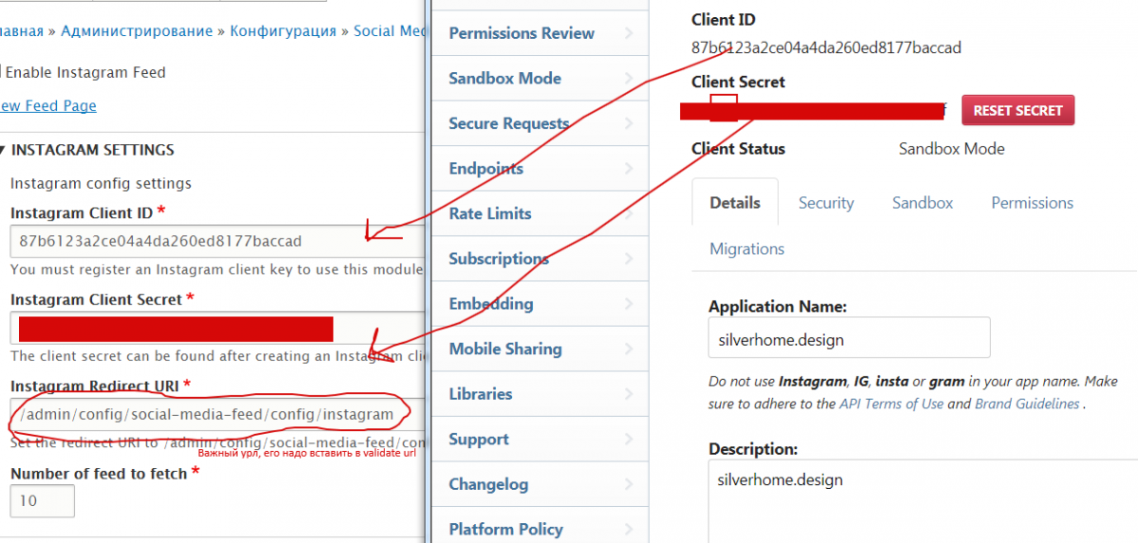Click chevron arrow next to Embedding
Screen dimensions: 1138x543
[629, 304]
